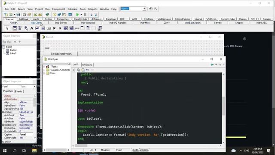Pick the MainMenu component icon
This screenshot has height=155, width=275.
tap(20, 28)
